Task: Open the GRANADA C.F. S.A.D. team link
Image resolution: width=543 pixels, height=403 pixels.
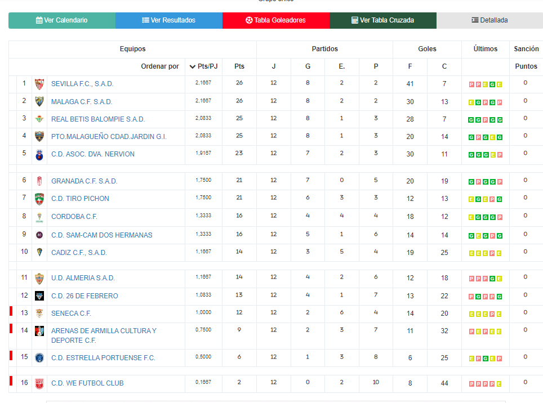Action: click(84, 181)
